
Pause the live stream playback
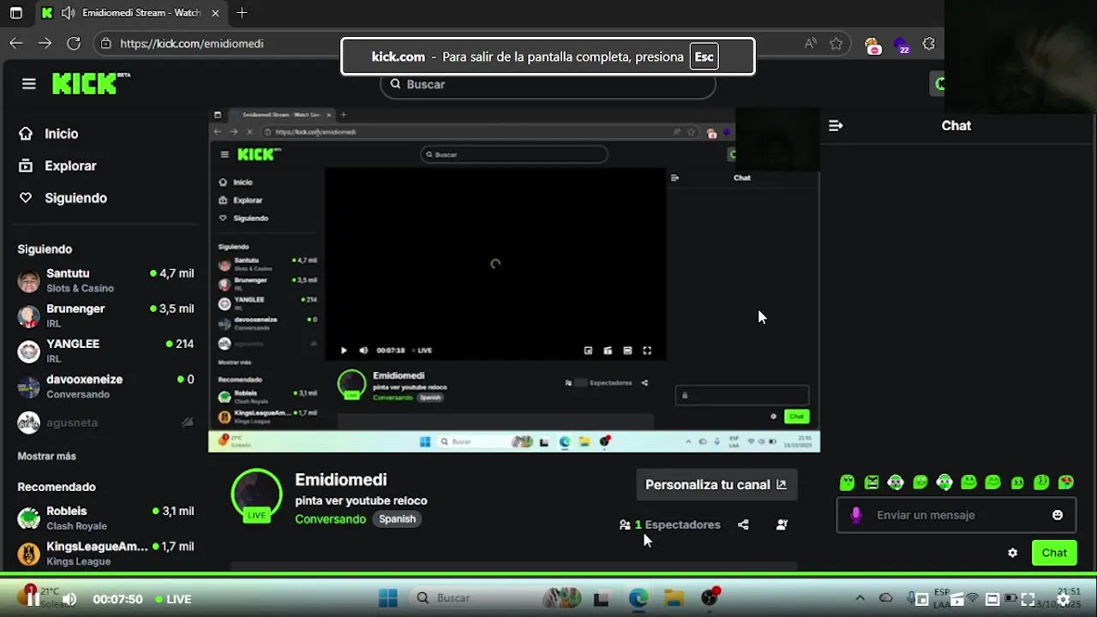(x=33, y=600)
